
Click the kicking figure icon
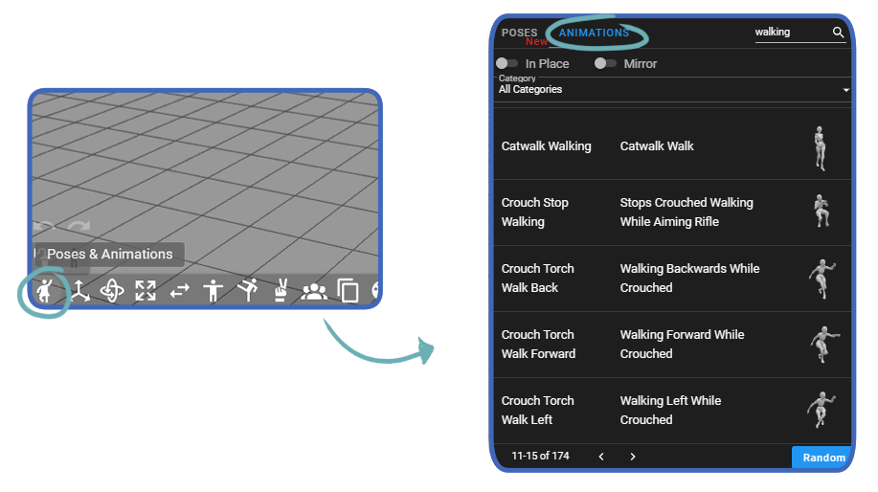tap(247, 290)
